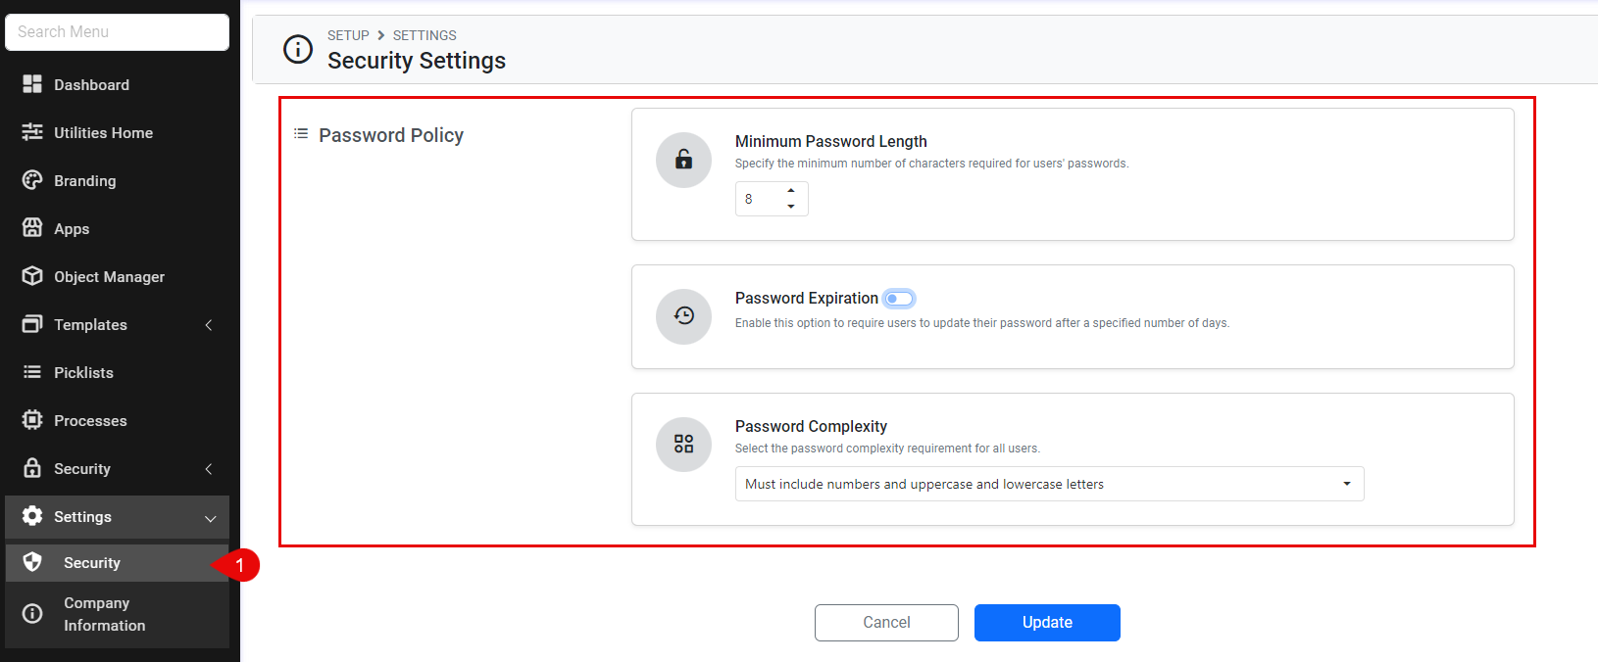The image size is (1598, 662).
Task: Select Security under Settings menu
Action: pyautogui.click(x=92, y=563)
